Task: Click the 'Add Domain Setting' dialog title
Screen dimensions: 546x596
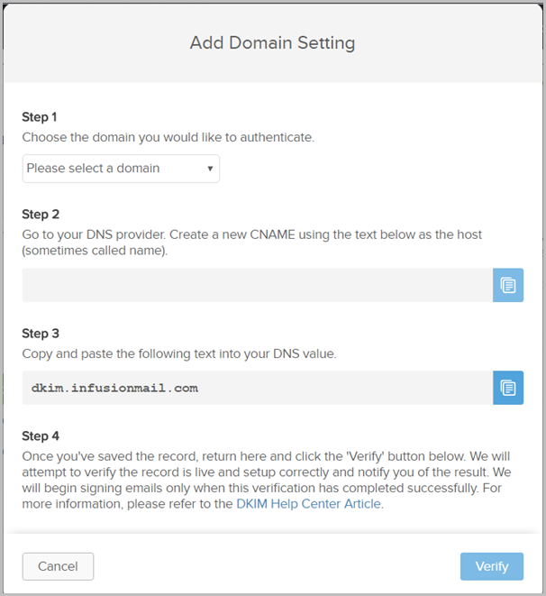Action: (273, 42)
